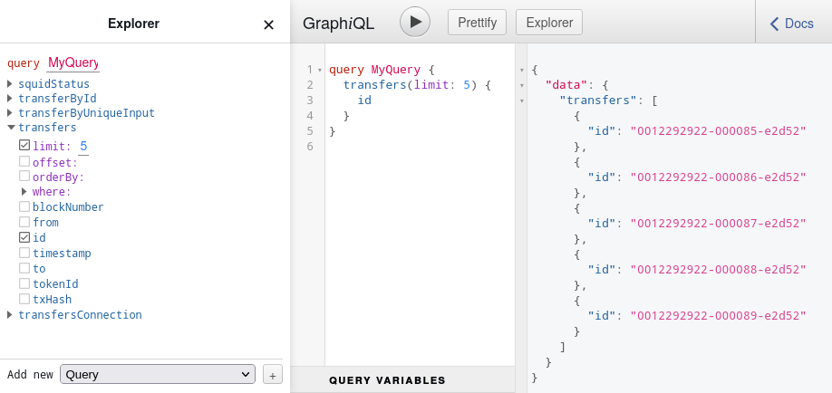Click the transferById field name
Image resolution: width=832 pixels, height=393 pixels.
[57, 99]
